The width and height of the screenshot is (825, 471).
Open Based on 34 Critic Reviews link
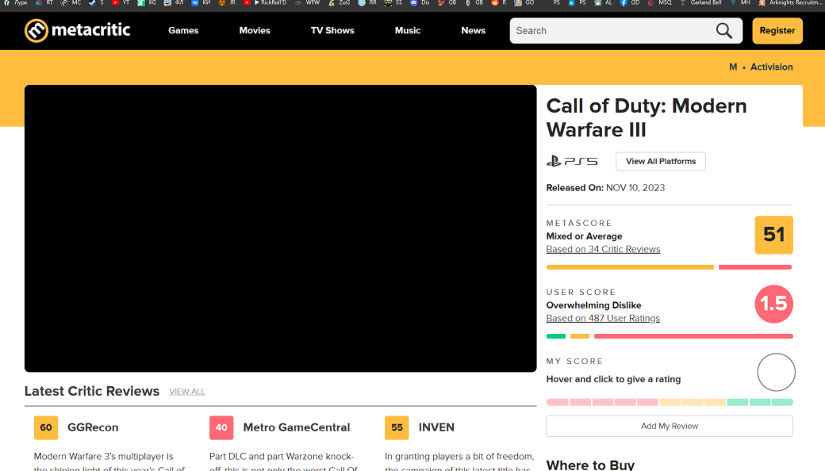(x=603, y=249)
